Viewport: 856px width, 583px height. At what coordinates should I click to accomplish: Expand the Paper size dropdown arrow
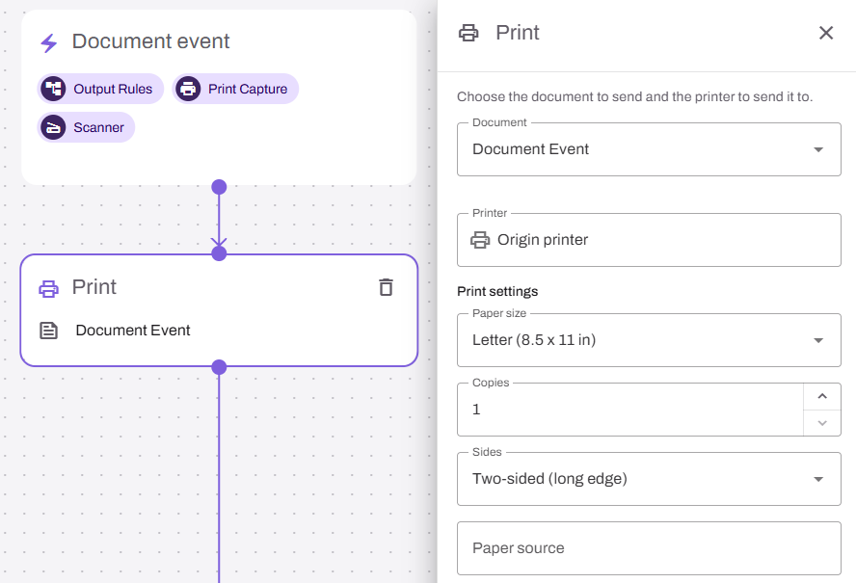pos(817,340)
